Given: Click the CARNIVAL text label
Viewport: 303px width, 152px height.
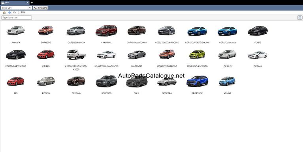Looking at the screenshot, I should [x=106, y=43].
